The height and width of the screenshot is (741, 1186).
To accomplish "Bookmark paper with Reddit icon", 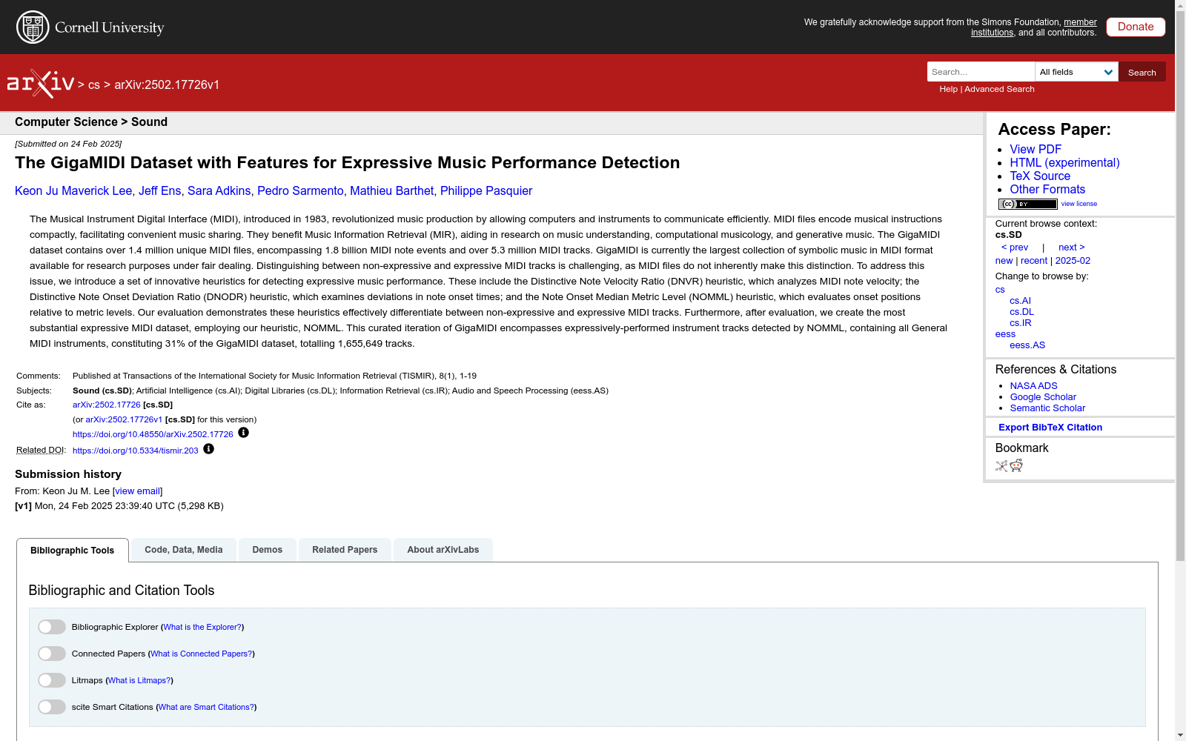I will 1016,465.
